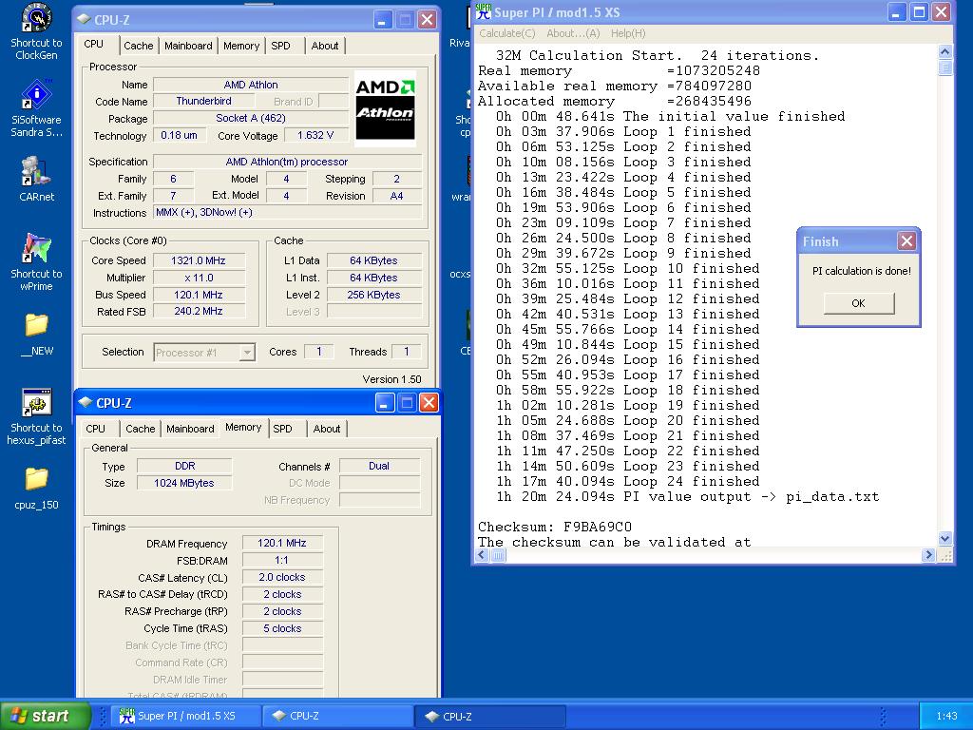Click the lower CPU-Z window title icon
Screen dimensions: 973x730
(x=85, y=402)
